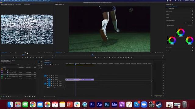Screen dimensions: 195x109
Task: Collapse the Assets bin in Project panel
Action: pyautogui.click(x=4, y=69)
